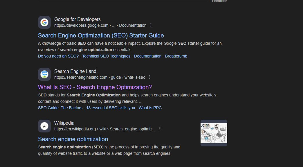This screenshot has height=167, width=303.
Task: Go to the Documentation sitelink
Action: click(x=148, y=56)
